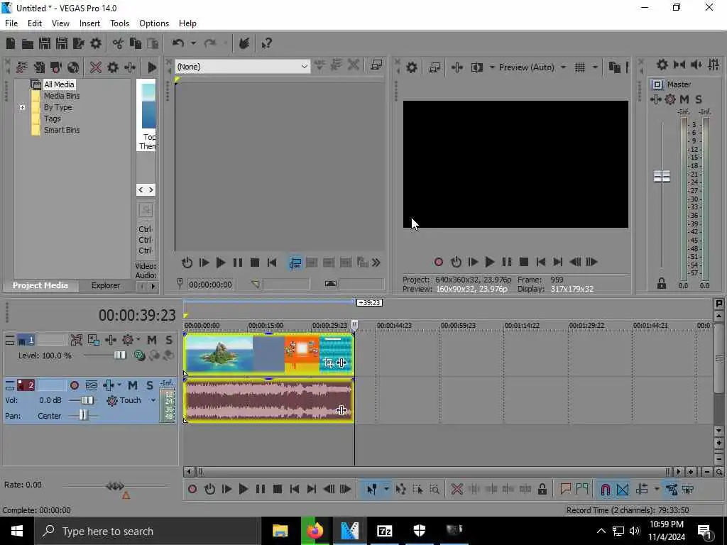727x545 pixels.
Task: Click the preview Stop button
Action: tap(524, 262)
